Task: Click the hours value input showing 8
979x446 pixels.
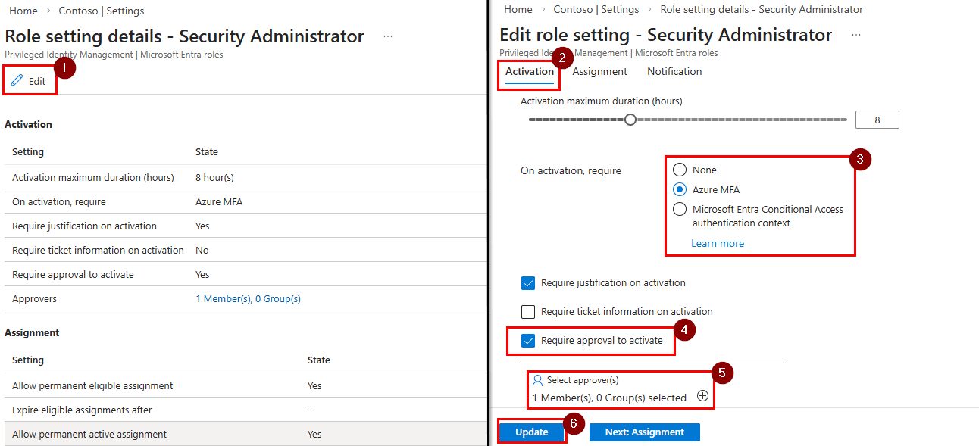Action: pos(877,119)
